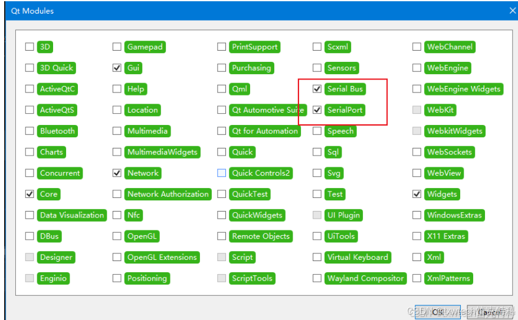The image size is (518, 320).
Task: Enable the XmlPatterns checkbox
Action: [x=417, y=278]
